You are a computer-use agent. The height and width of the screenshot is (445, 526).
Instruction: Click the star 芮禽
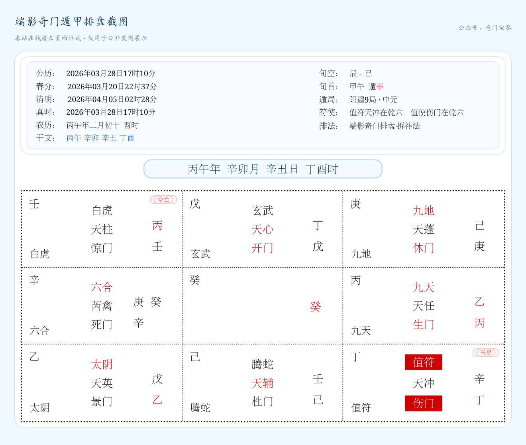102,306
